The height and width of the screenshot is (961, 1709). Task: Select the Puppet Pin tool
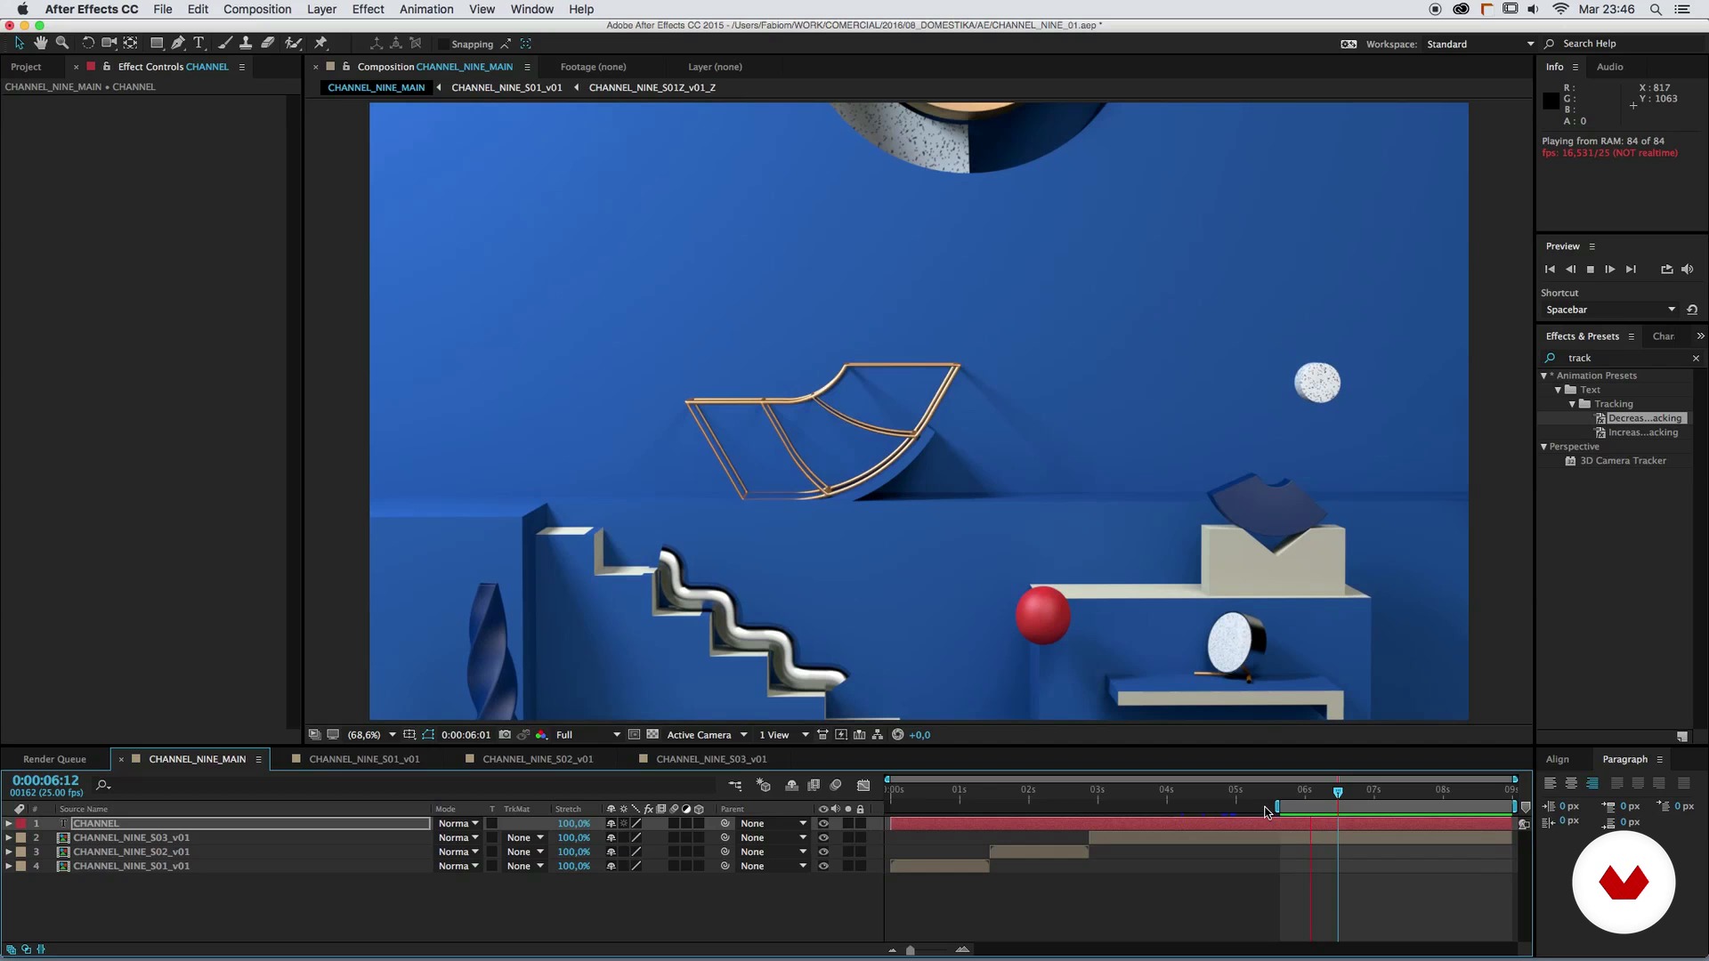[321, 43]
